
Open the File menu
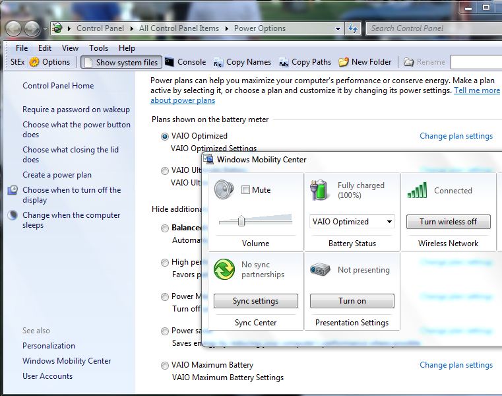point(22,48)
